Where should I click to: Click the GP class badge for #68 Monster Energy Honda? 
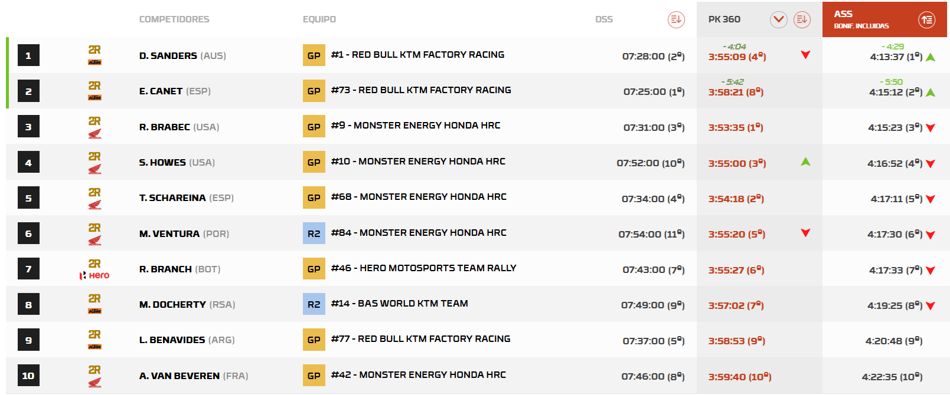(x=314, y=197)
